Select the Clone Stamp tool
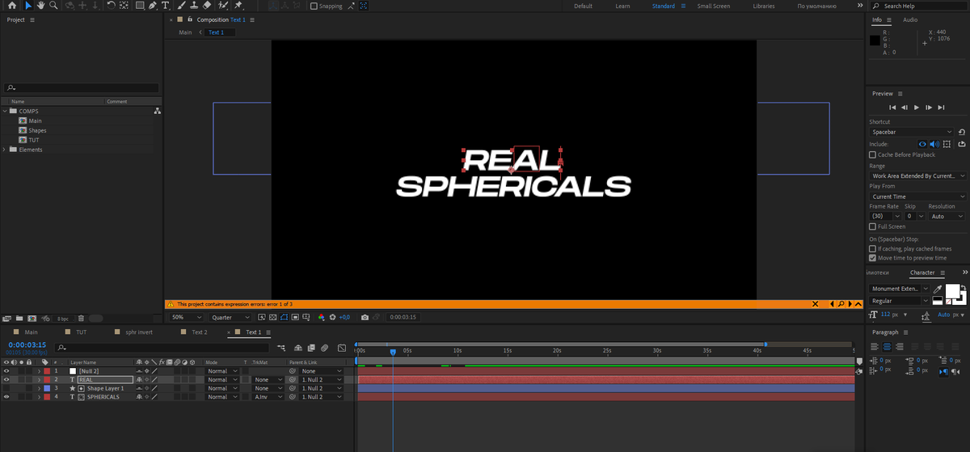The width and height of the screenshot is (970, 452). point(194,6)
